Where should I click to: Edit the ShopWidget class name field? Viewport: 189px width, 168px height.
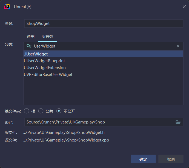click(104, 23)
